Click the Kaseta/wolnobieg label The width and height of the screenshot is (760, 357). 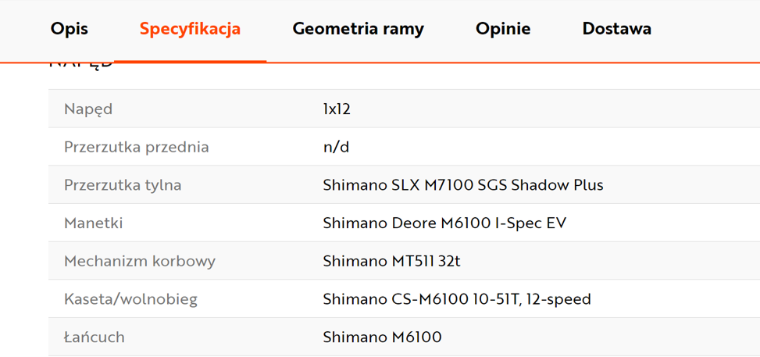(x=130, y=299)
